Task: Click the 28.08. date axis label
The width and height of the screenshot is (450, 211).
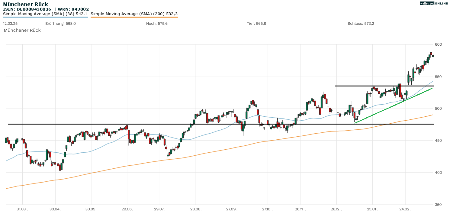Action: point(196,209)
